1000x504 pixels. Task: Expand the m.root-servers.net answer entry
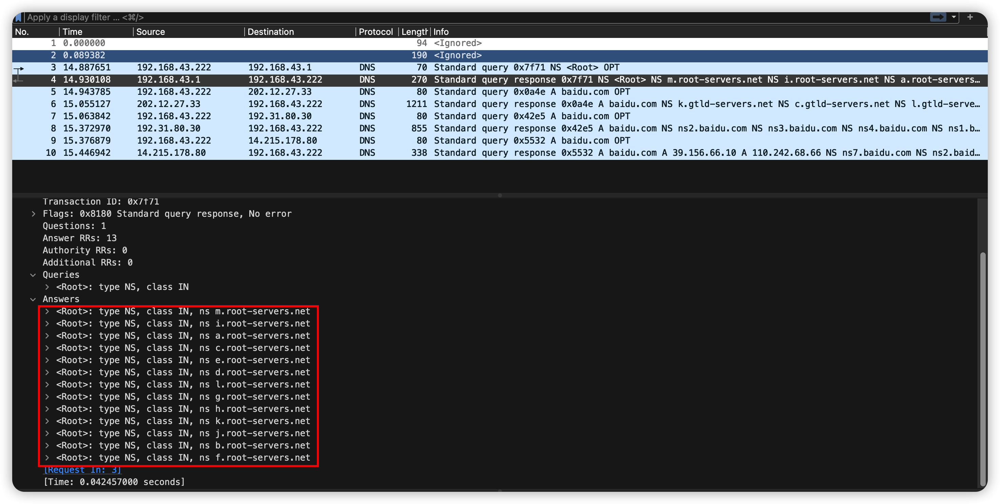[x=47, y=311]
